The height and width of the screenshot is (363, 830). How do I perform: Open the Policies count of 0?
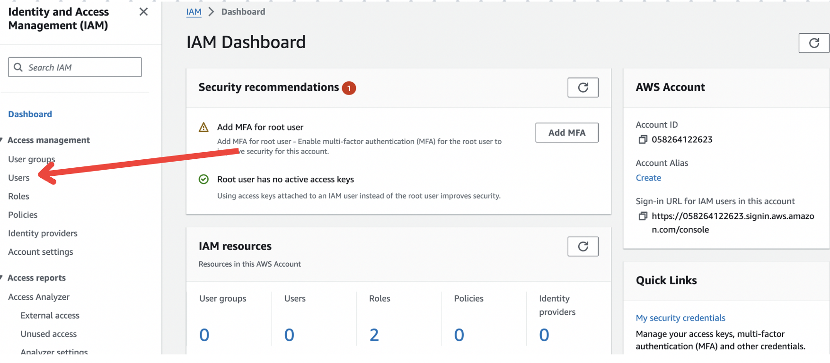click(459, 335)
